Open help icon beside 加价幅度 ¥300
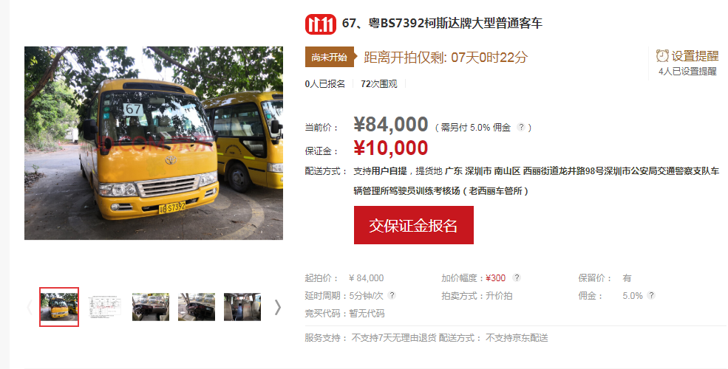Image resolution: width=728 pixels, height=369 pixels. [x=517, y=277]
